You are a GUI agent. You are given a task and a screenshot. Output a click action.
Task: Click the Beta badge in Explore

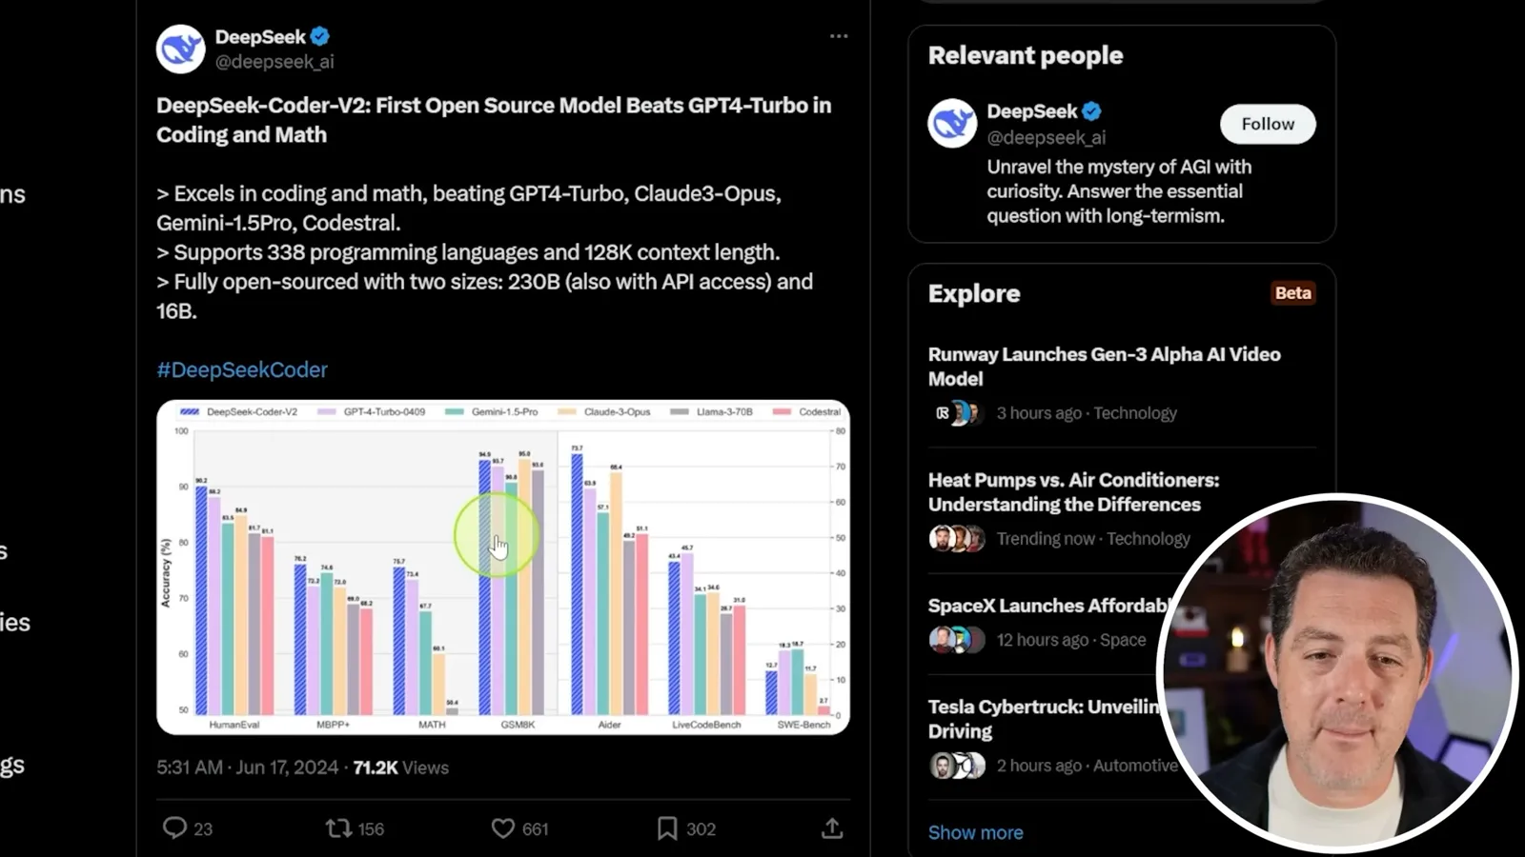pos(1293,292)
